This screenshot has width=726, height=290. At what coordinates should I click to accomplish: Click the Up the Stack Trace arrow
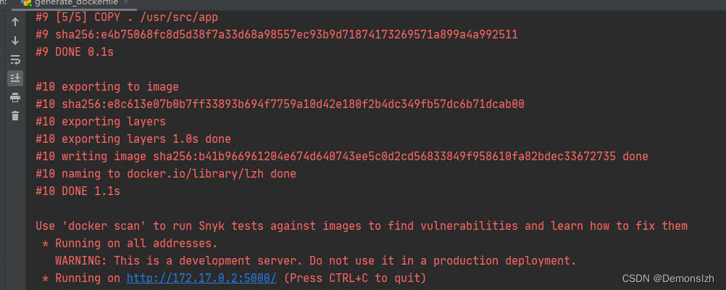pyautogui.click(x=15, y=22)
